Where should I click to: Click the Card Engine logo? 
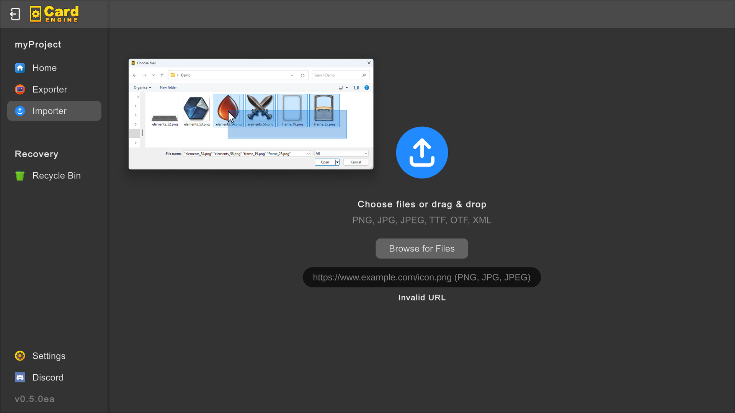pyautogui.click(x=54, y=14)
